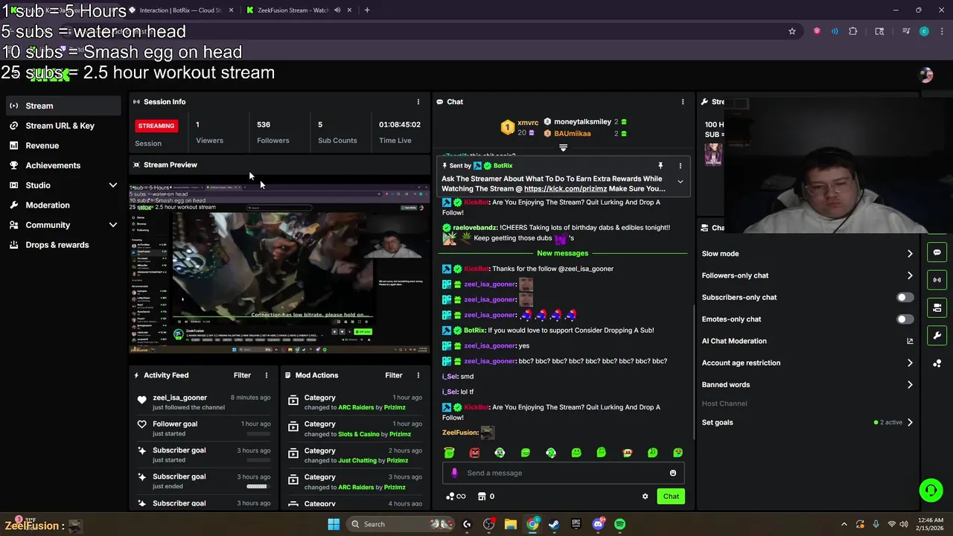The height and width of the screenshot is (536, 953).
Task: Open Session Info three-dot menu
Action: 418,102
